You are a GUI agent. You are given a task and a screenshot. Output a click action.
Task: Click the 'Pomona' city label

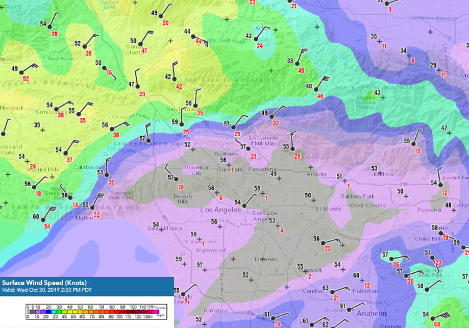click(429, 210)
